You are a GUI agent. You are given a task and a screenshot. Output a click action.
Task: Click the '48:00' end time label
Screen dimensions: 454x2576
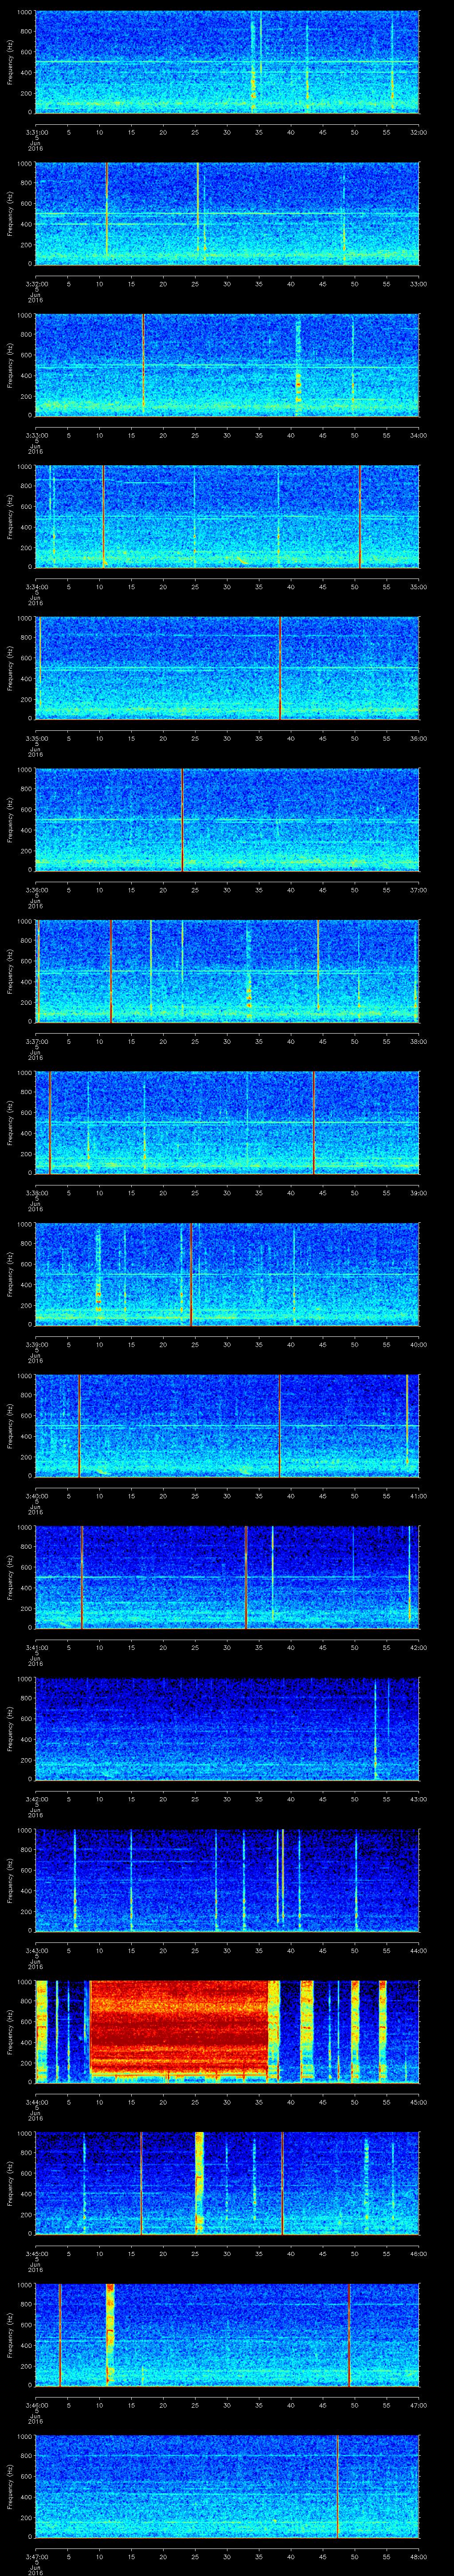(418, 2556)
